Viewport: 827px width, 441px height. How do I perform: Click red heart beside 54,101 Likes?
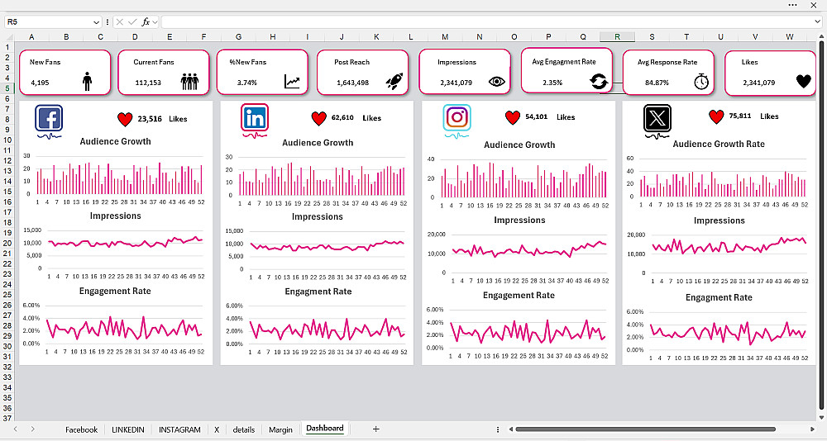coord(513,117)
